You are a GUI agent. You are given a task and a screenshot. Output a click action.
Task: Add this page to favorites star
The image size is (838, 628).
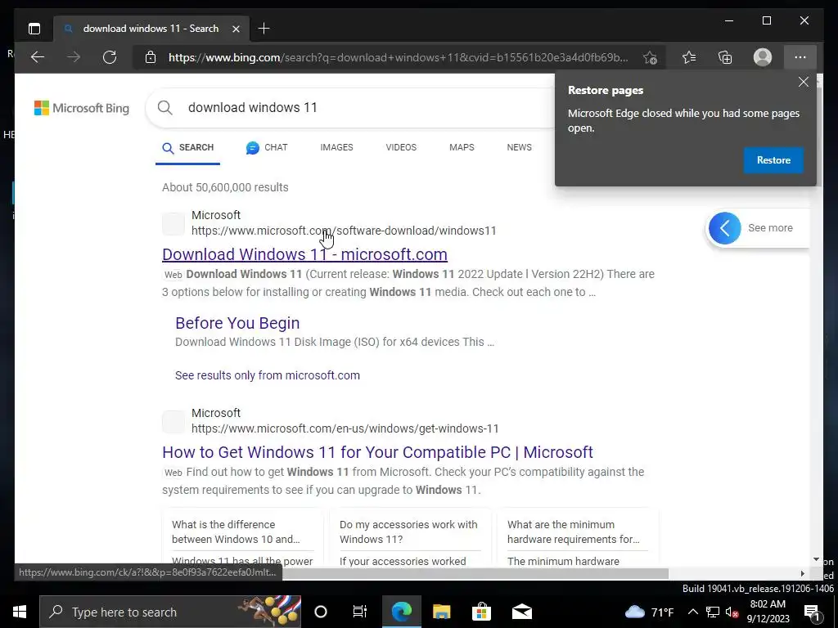(650, 57)
